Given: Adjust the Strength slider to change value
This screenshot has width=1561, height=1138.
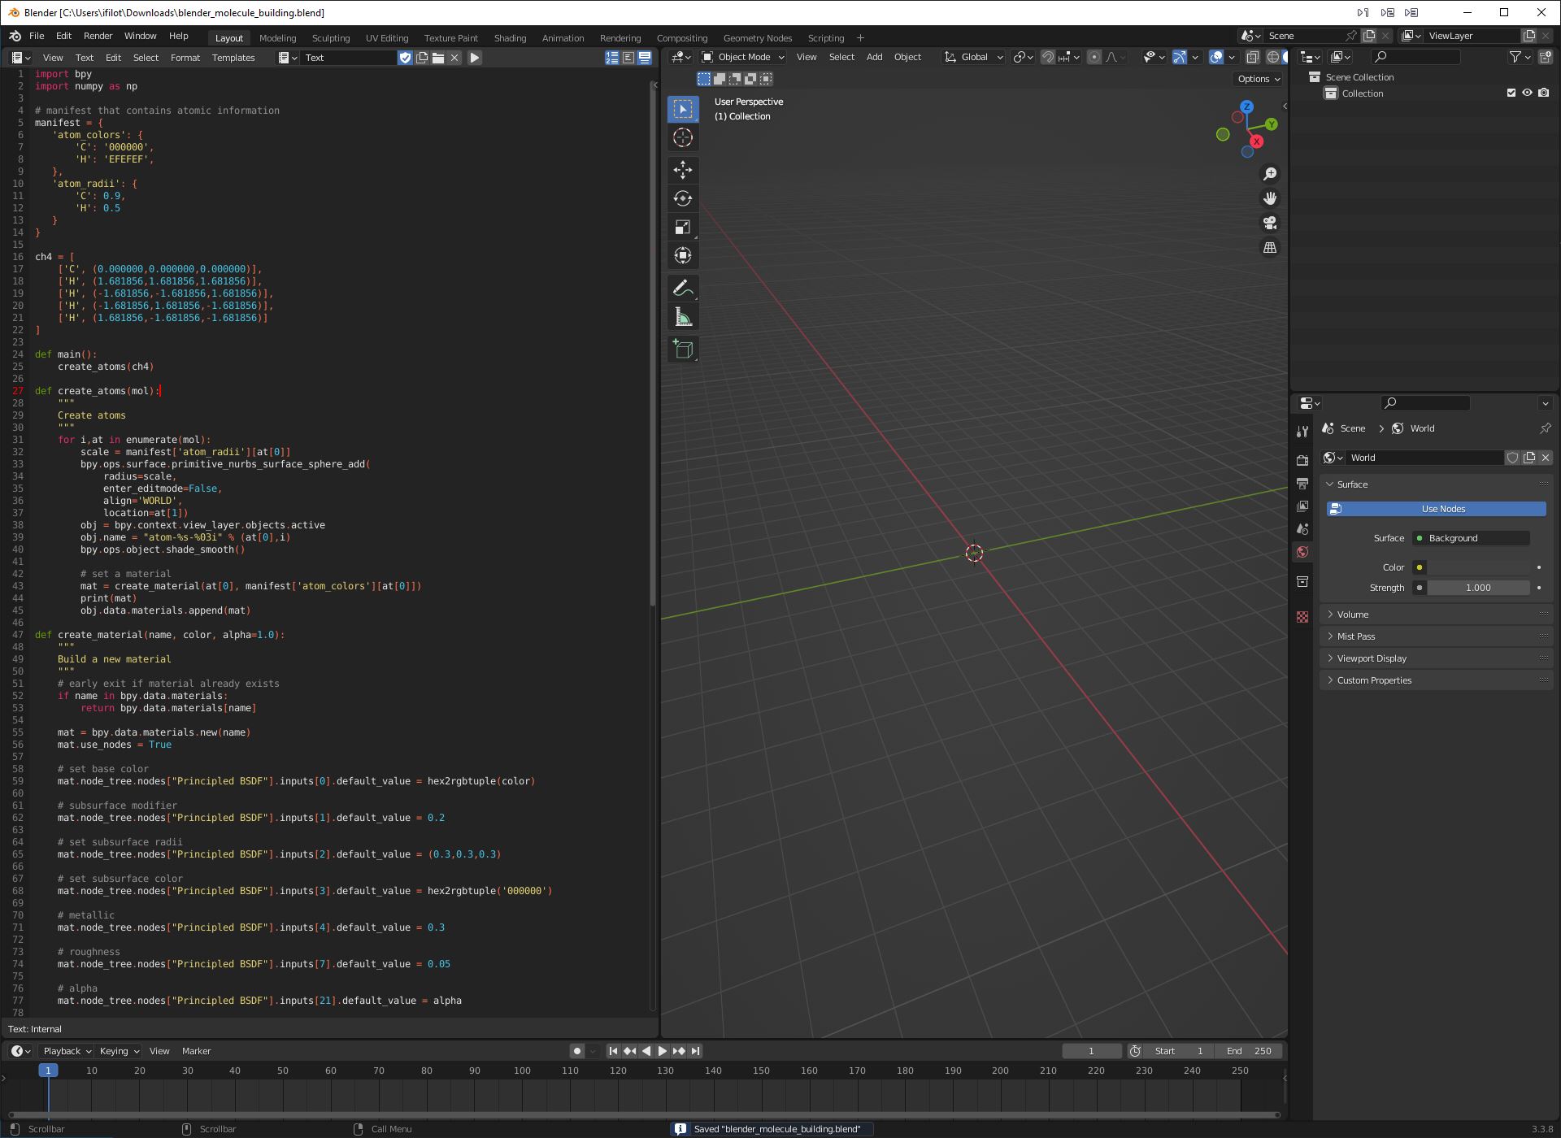Looking at the screenshot, I should [x=1478, y=587].
